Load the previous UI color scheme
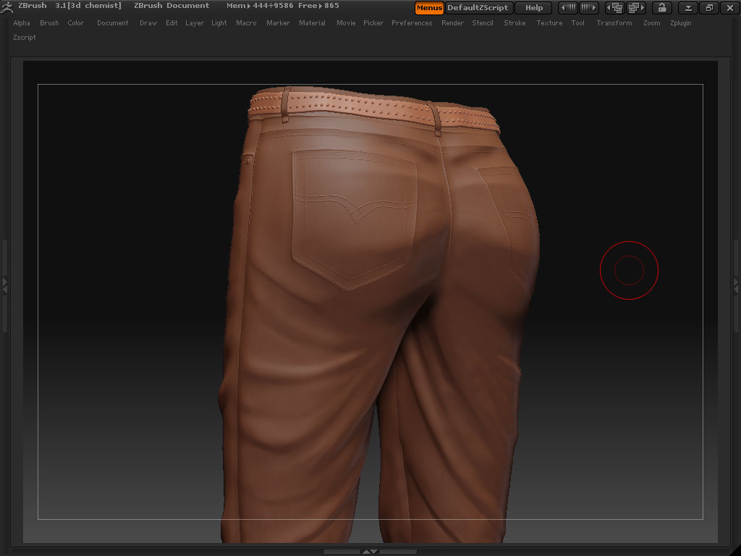Image resolution: width=741 pixels, height=556 pixels. pos(569,7)
